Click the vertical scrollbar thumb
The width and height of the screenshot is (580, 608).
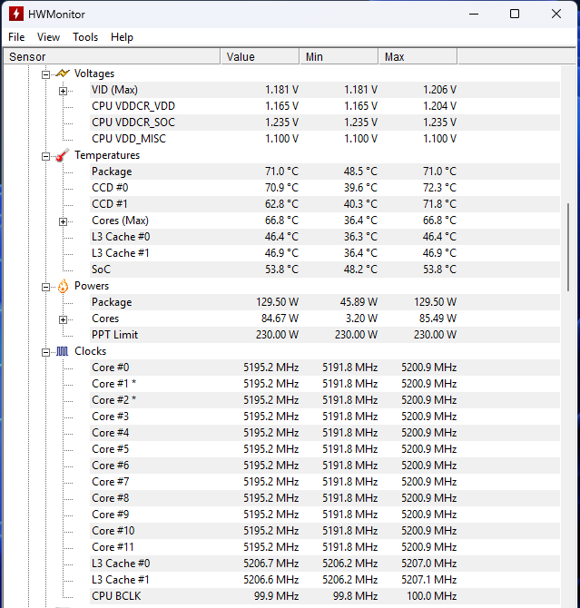pos(568,247)
